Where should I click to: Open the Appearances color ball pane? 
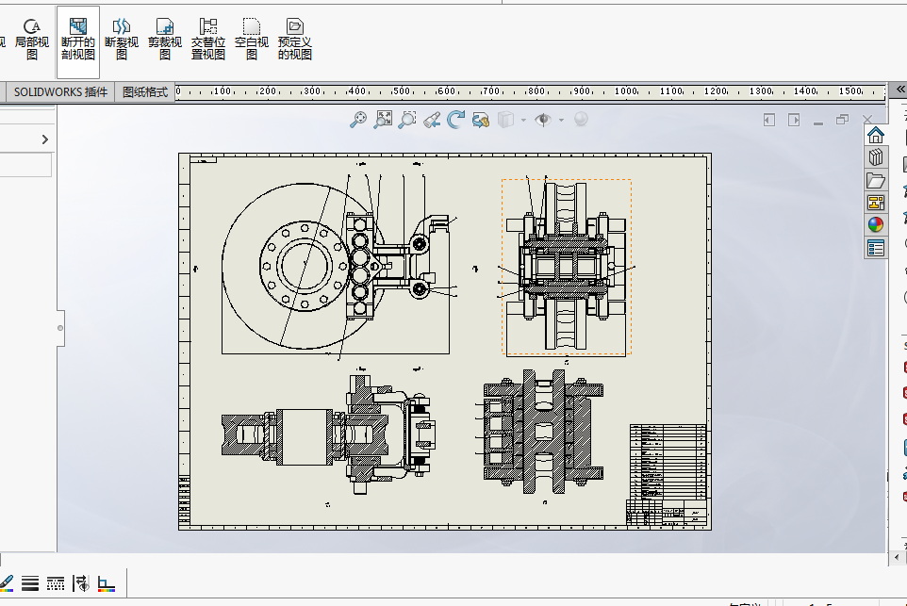tap(876, 224)
